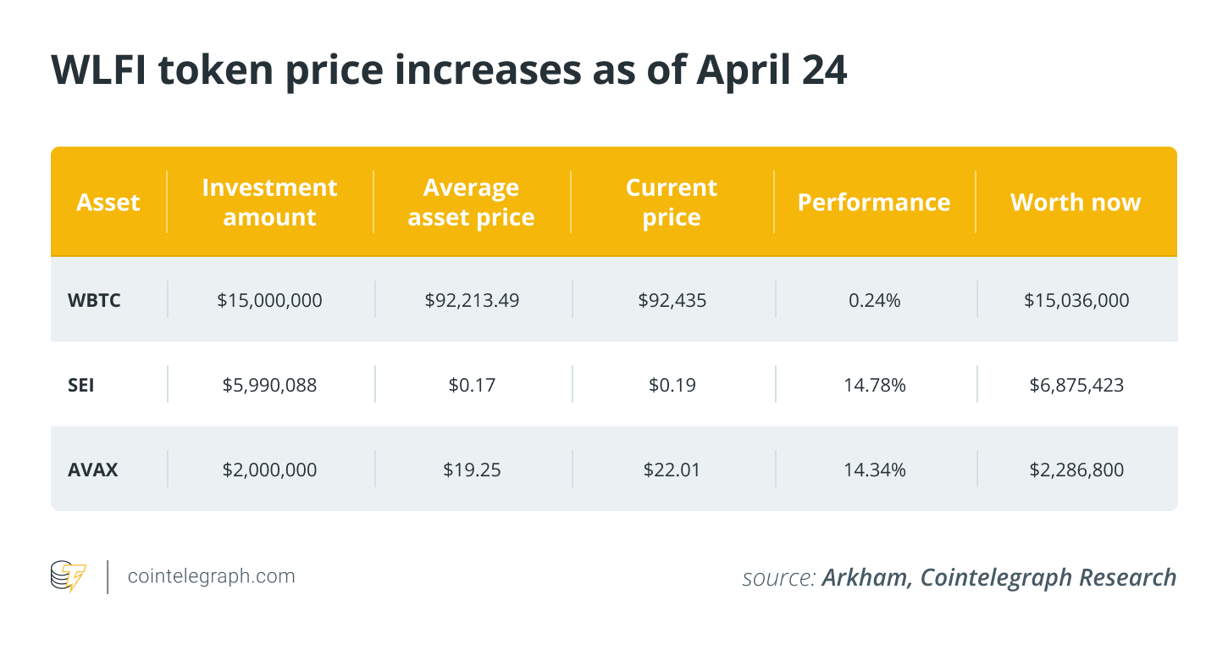Viewport: 1228px width, 645px height.
Task: Click the Arkham, Cointelegraph Research source text
Action: coord(998,578)
